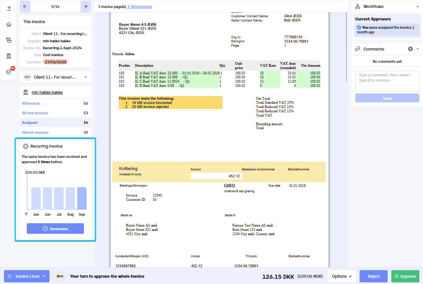Image resolution: width=423 pixels, height=284 pixels.
Task: Click the Reject button
Action: coord(374,276)
